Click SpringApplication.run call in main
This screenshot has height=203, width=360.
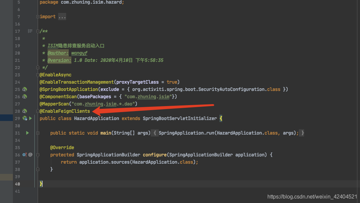(186, 133)
